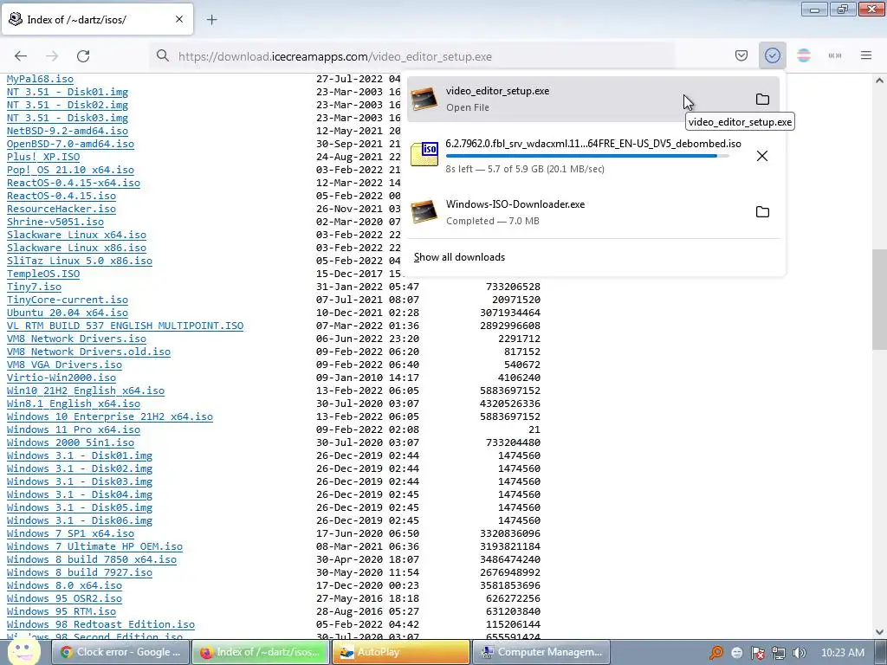Open Ubuntu 20.04 x64.iso link
Viewport: 887px width, 665px height.
coord(68,313)
